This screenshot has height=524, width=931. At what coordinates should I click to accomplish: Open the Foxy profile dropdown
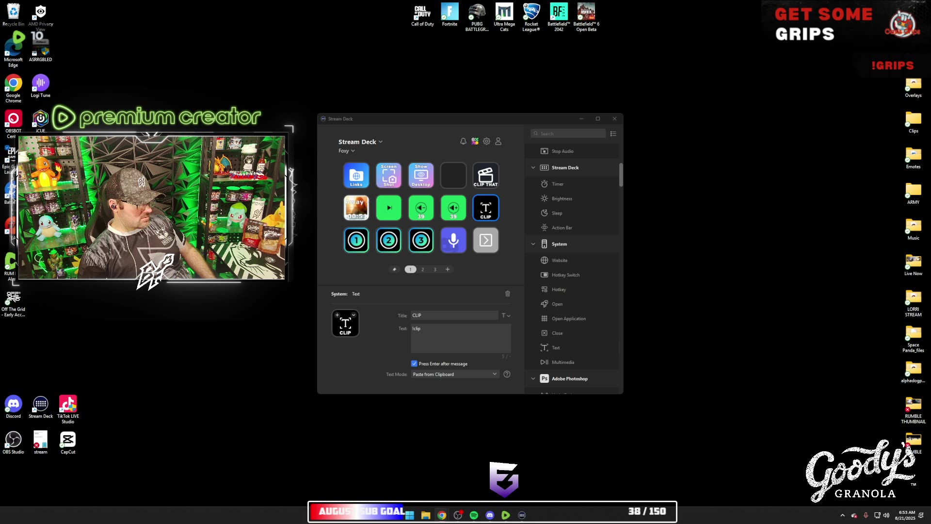[347, 151]
